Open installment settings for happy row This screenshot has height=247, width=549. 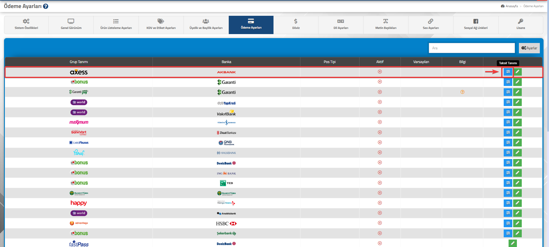[x=508, y=203]
